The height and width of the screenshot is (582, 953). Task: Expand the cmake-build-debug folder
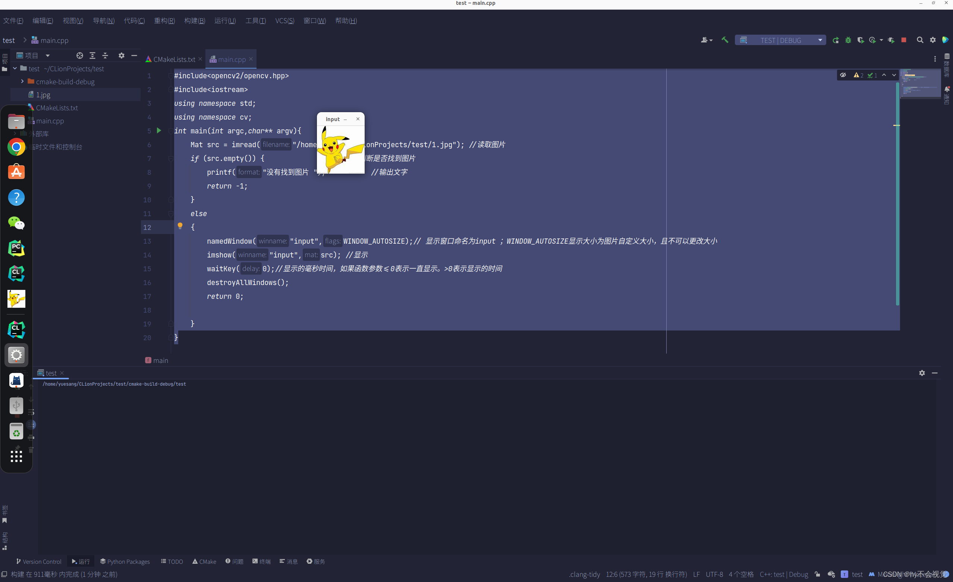point(22,82)
